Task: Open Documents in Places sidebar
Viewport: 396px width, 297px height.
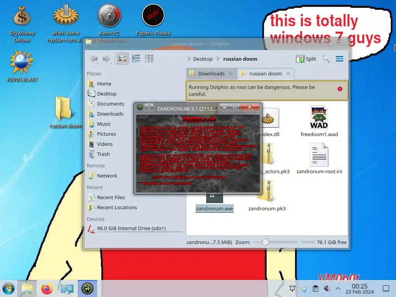Action: pos(110,104)
